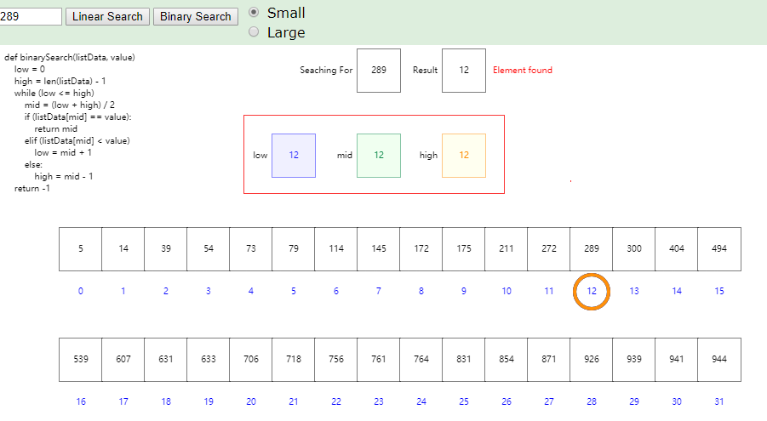Click the orange high pointer box
Image resolution: width=767 pixels, height=421 pixels.
tap(464, 156)
